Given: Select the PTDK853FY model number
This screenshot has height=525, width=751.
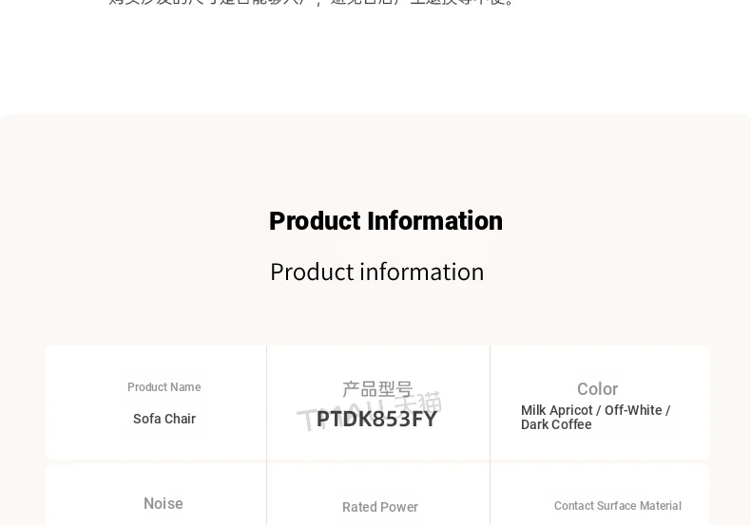Looking at the screenshot, I should (376, 420).
